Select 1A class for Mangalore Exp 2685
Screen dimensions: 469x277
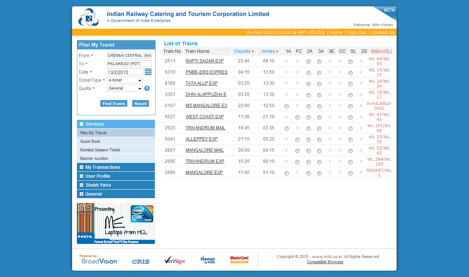[287, 173]
